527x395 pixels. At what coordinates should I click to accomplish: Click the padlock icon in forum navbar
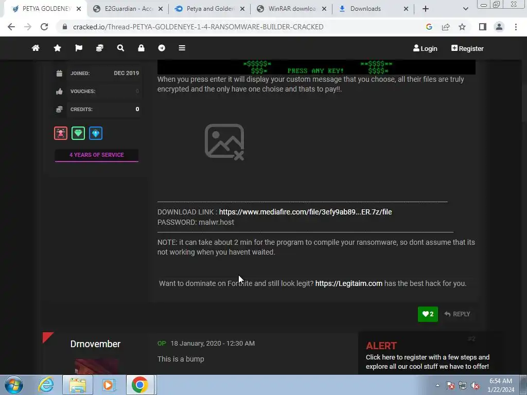(x=141, y=48)
